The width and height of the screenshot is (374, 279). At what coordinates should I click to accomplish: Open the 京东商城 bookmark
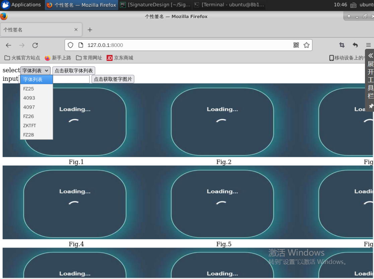click(x=120, y=58)
